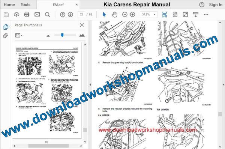Open more tools ellipsis menu
The image size is (225, 149).
coord(206,15)
